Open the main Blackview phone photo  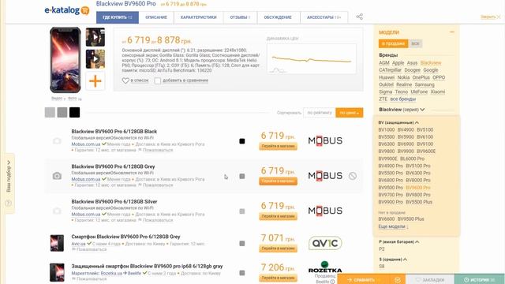65,60
